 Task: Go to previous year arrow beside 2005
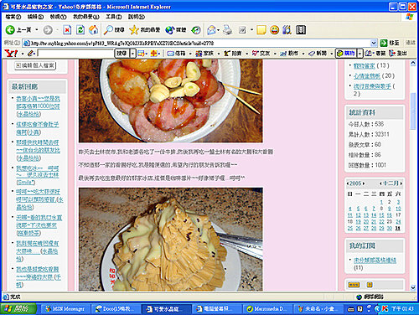pos(348,183)
